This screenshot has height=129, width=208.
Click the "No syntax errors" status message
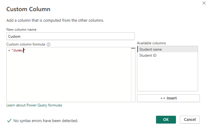point(46,121)
